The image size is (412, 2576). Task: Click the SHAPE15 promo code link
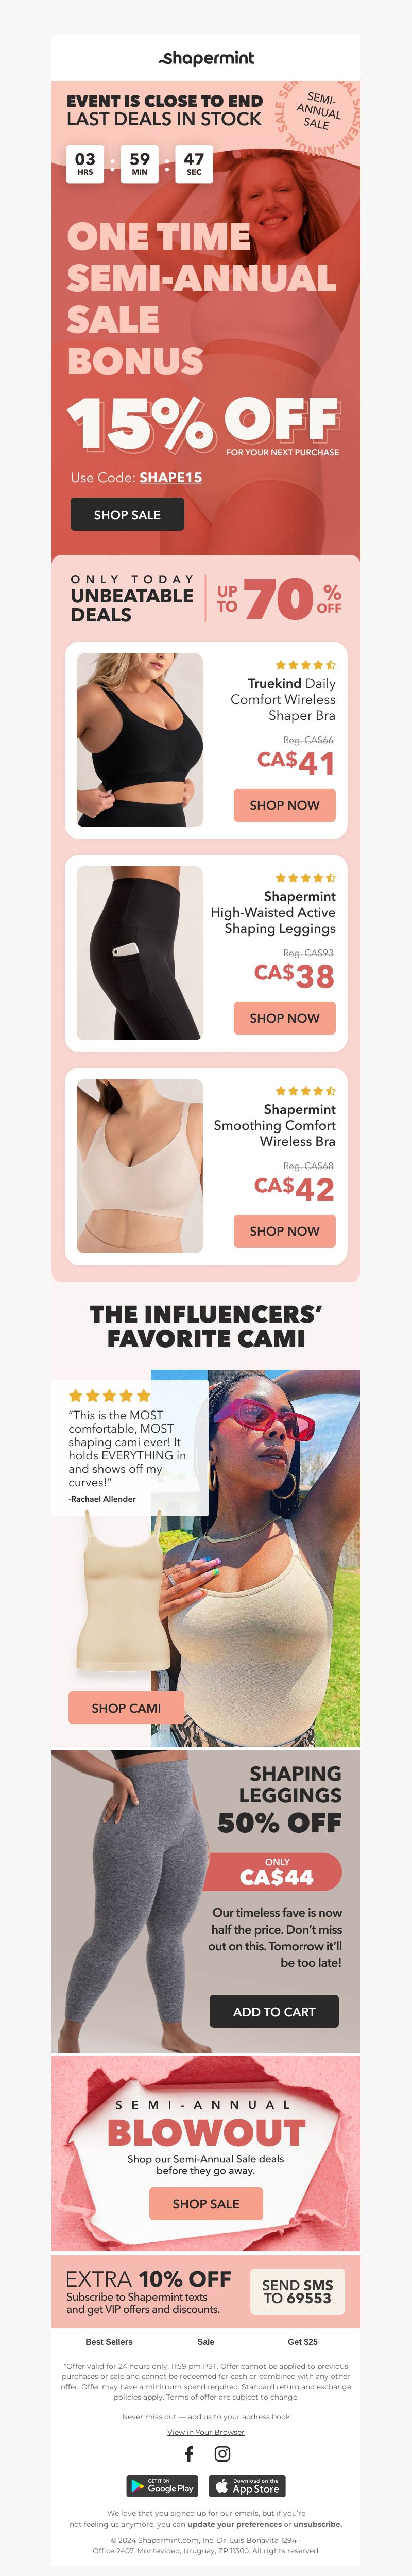click(x=170, y=477)
